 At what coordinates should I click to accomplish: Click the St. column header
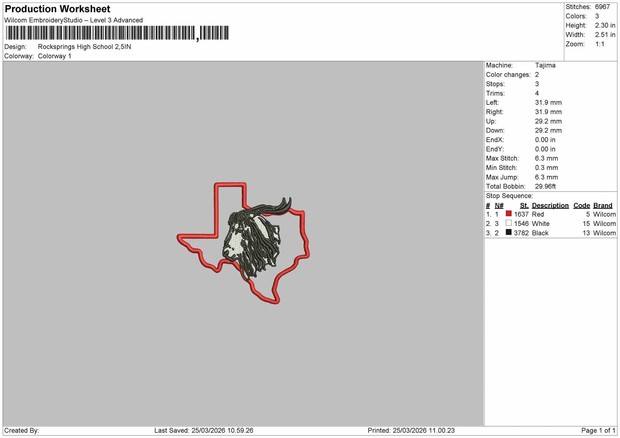(524, 205)
